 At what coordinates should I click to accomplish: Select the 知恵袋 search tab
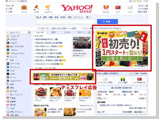(63, 17)
